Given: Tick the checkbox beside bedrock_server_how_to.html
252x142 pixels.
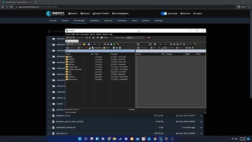Looking at the screenshot, I should tap(49, 121).
